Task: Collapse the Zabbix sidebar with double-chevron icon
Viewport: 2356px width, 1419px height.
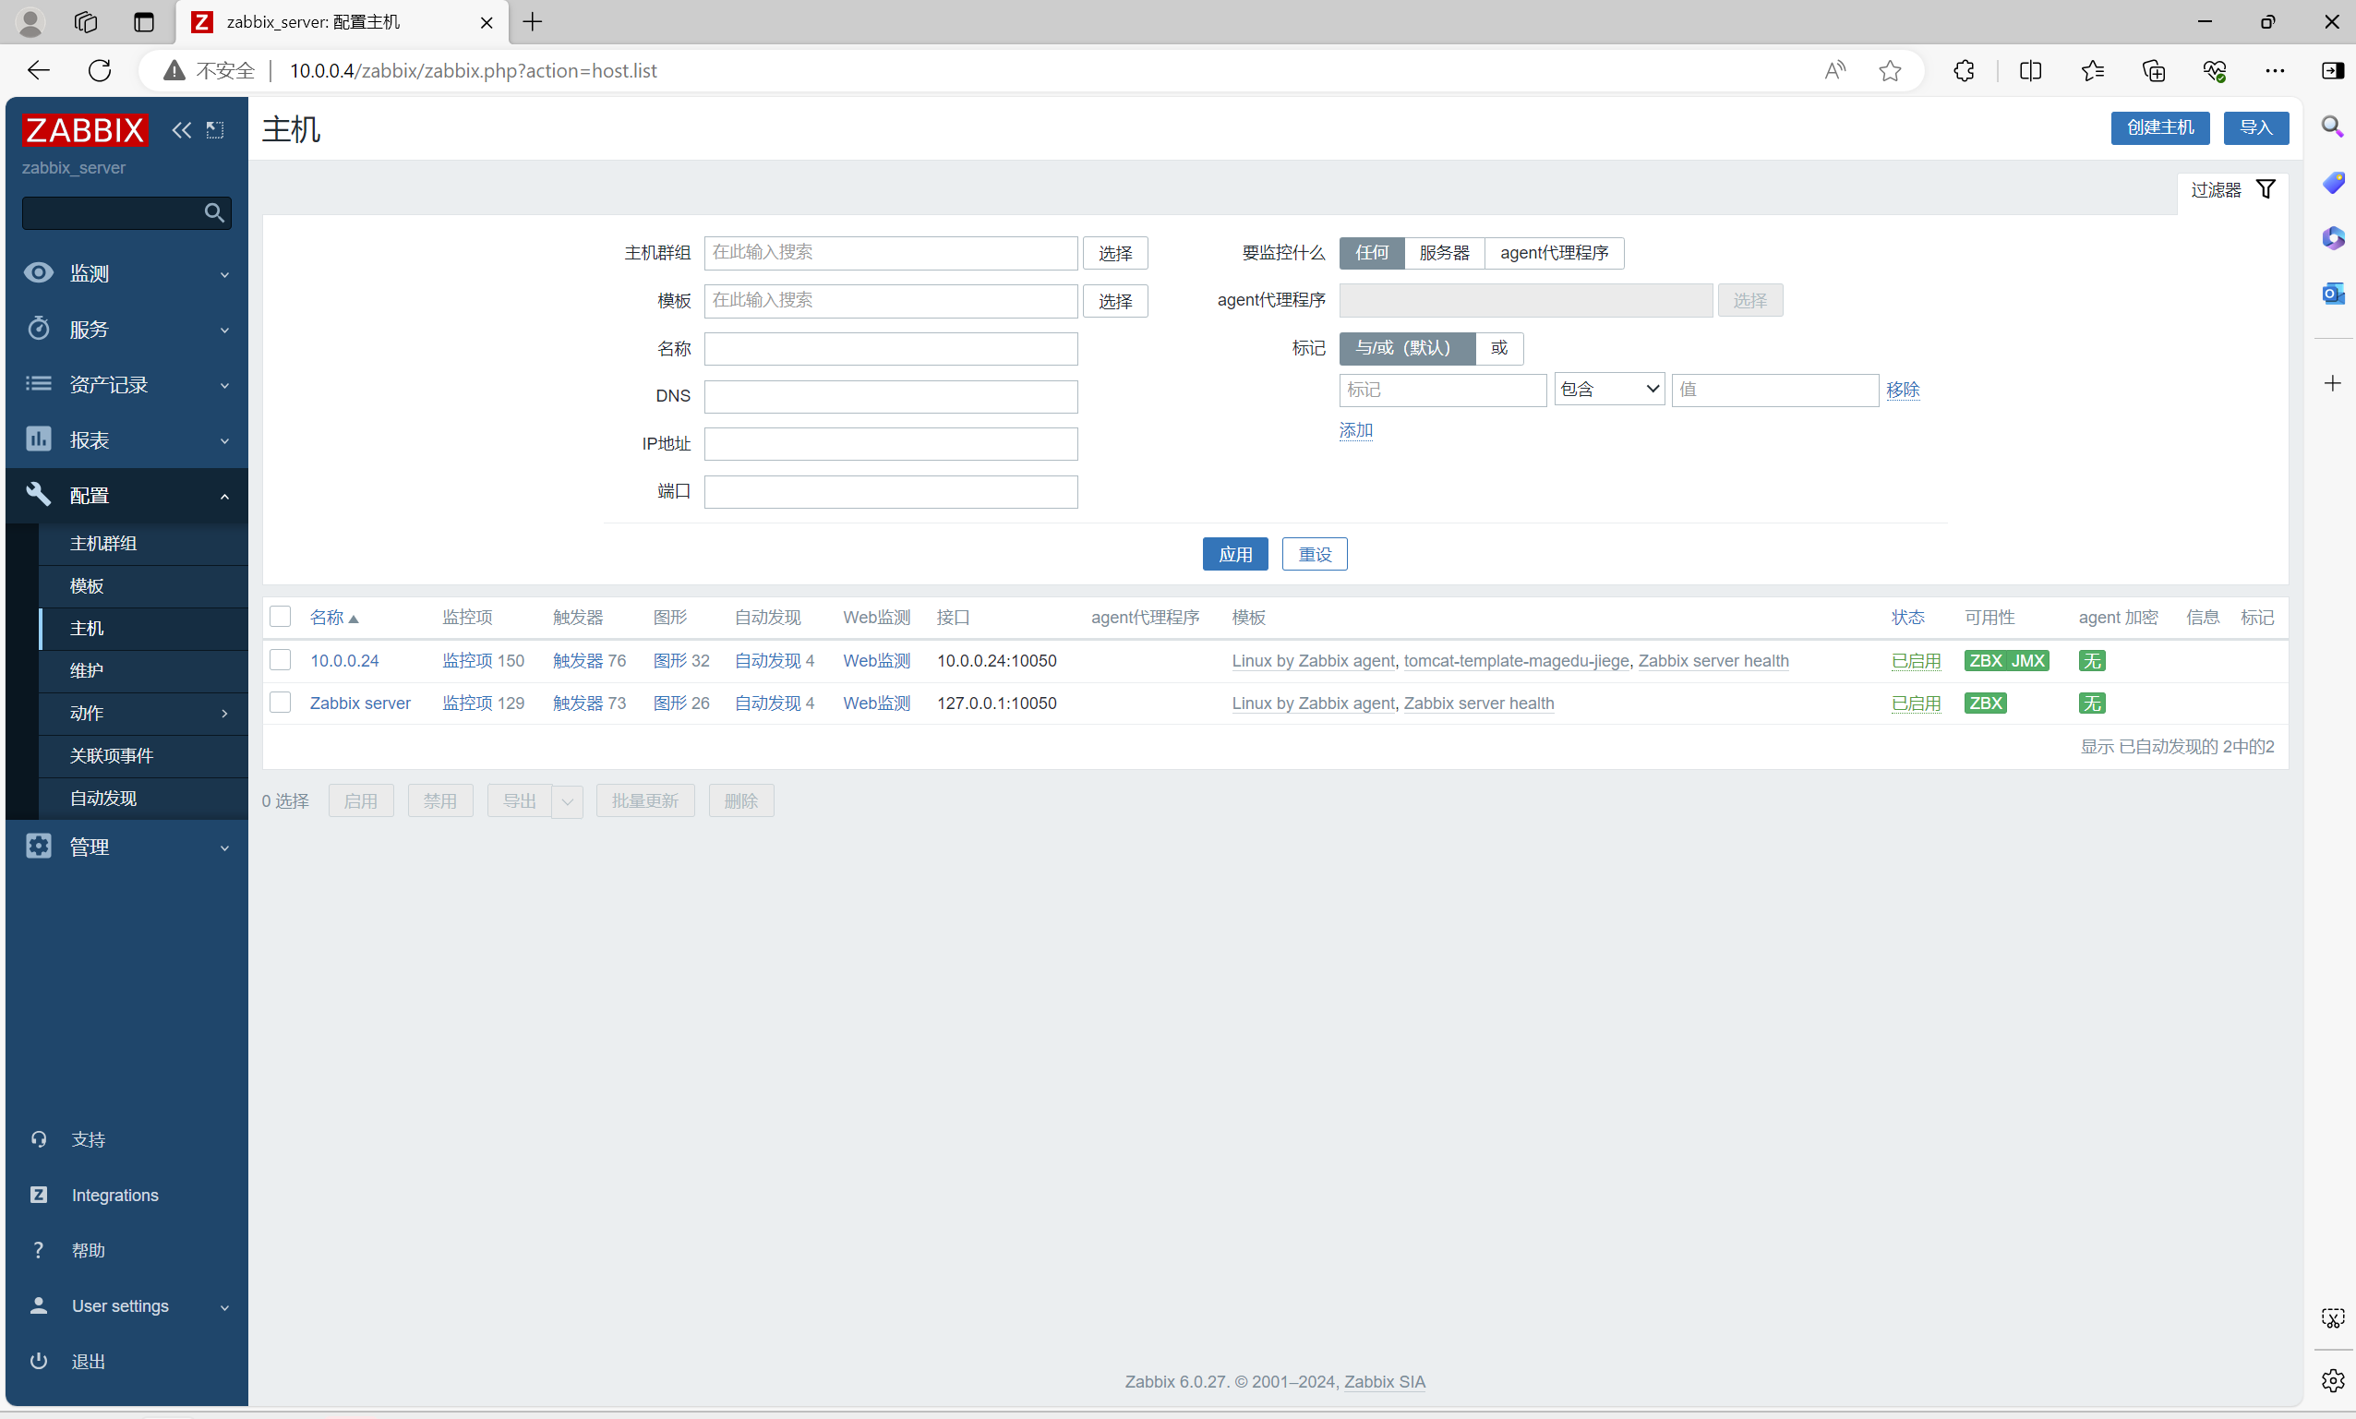Action: (181, 130)
